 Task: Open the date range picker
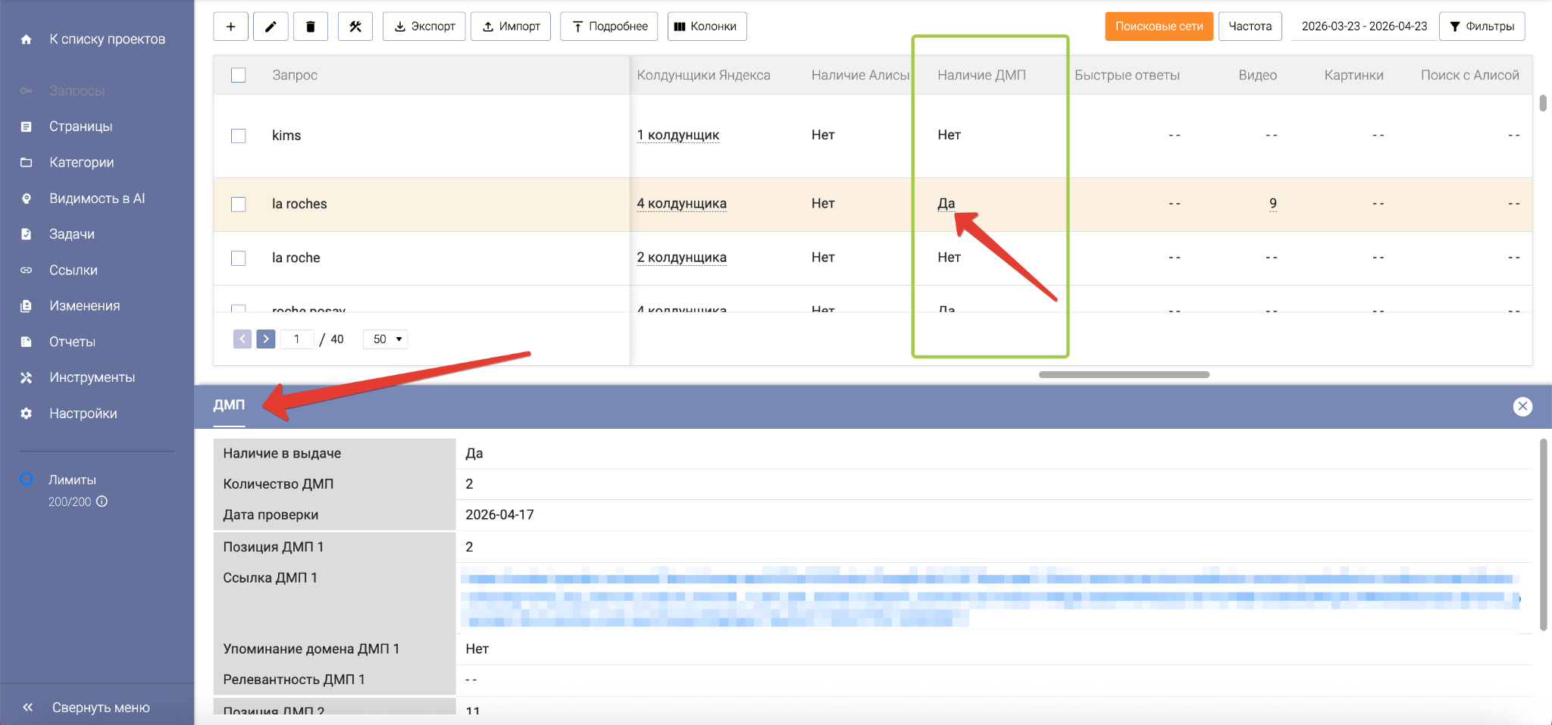pos(1363,27)
